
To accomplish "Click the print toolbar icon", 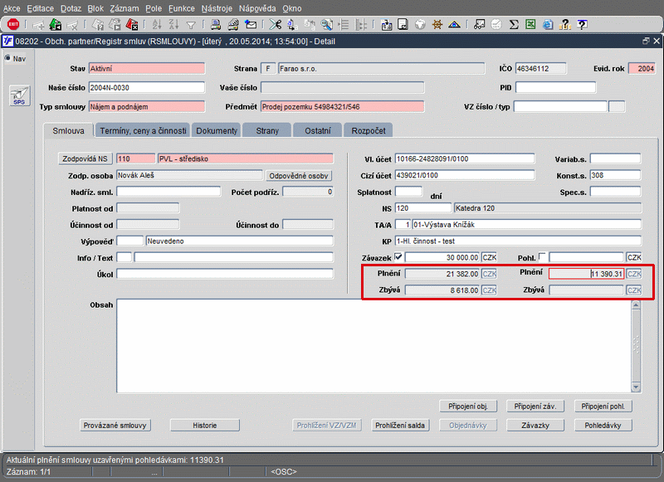I will [x=215, y=25].
